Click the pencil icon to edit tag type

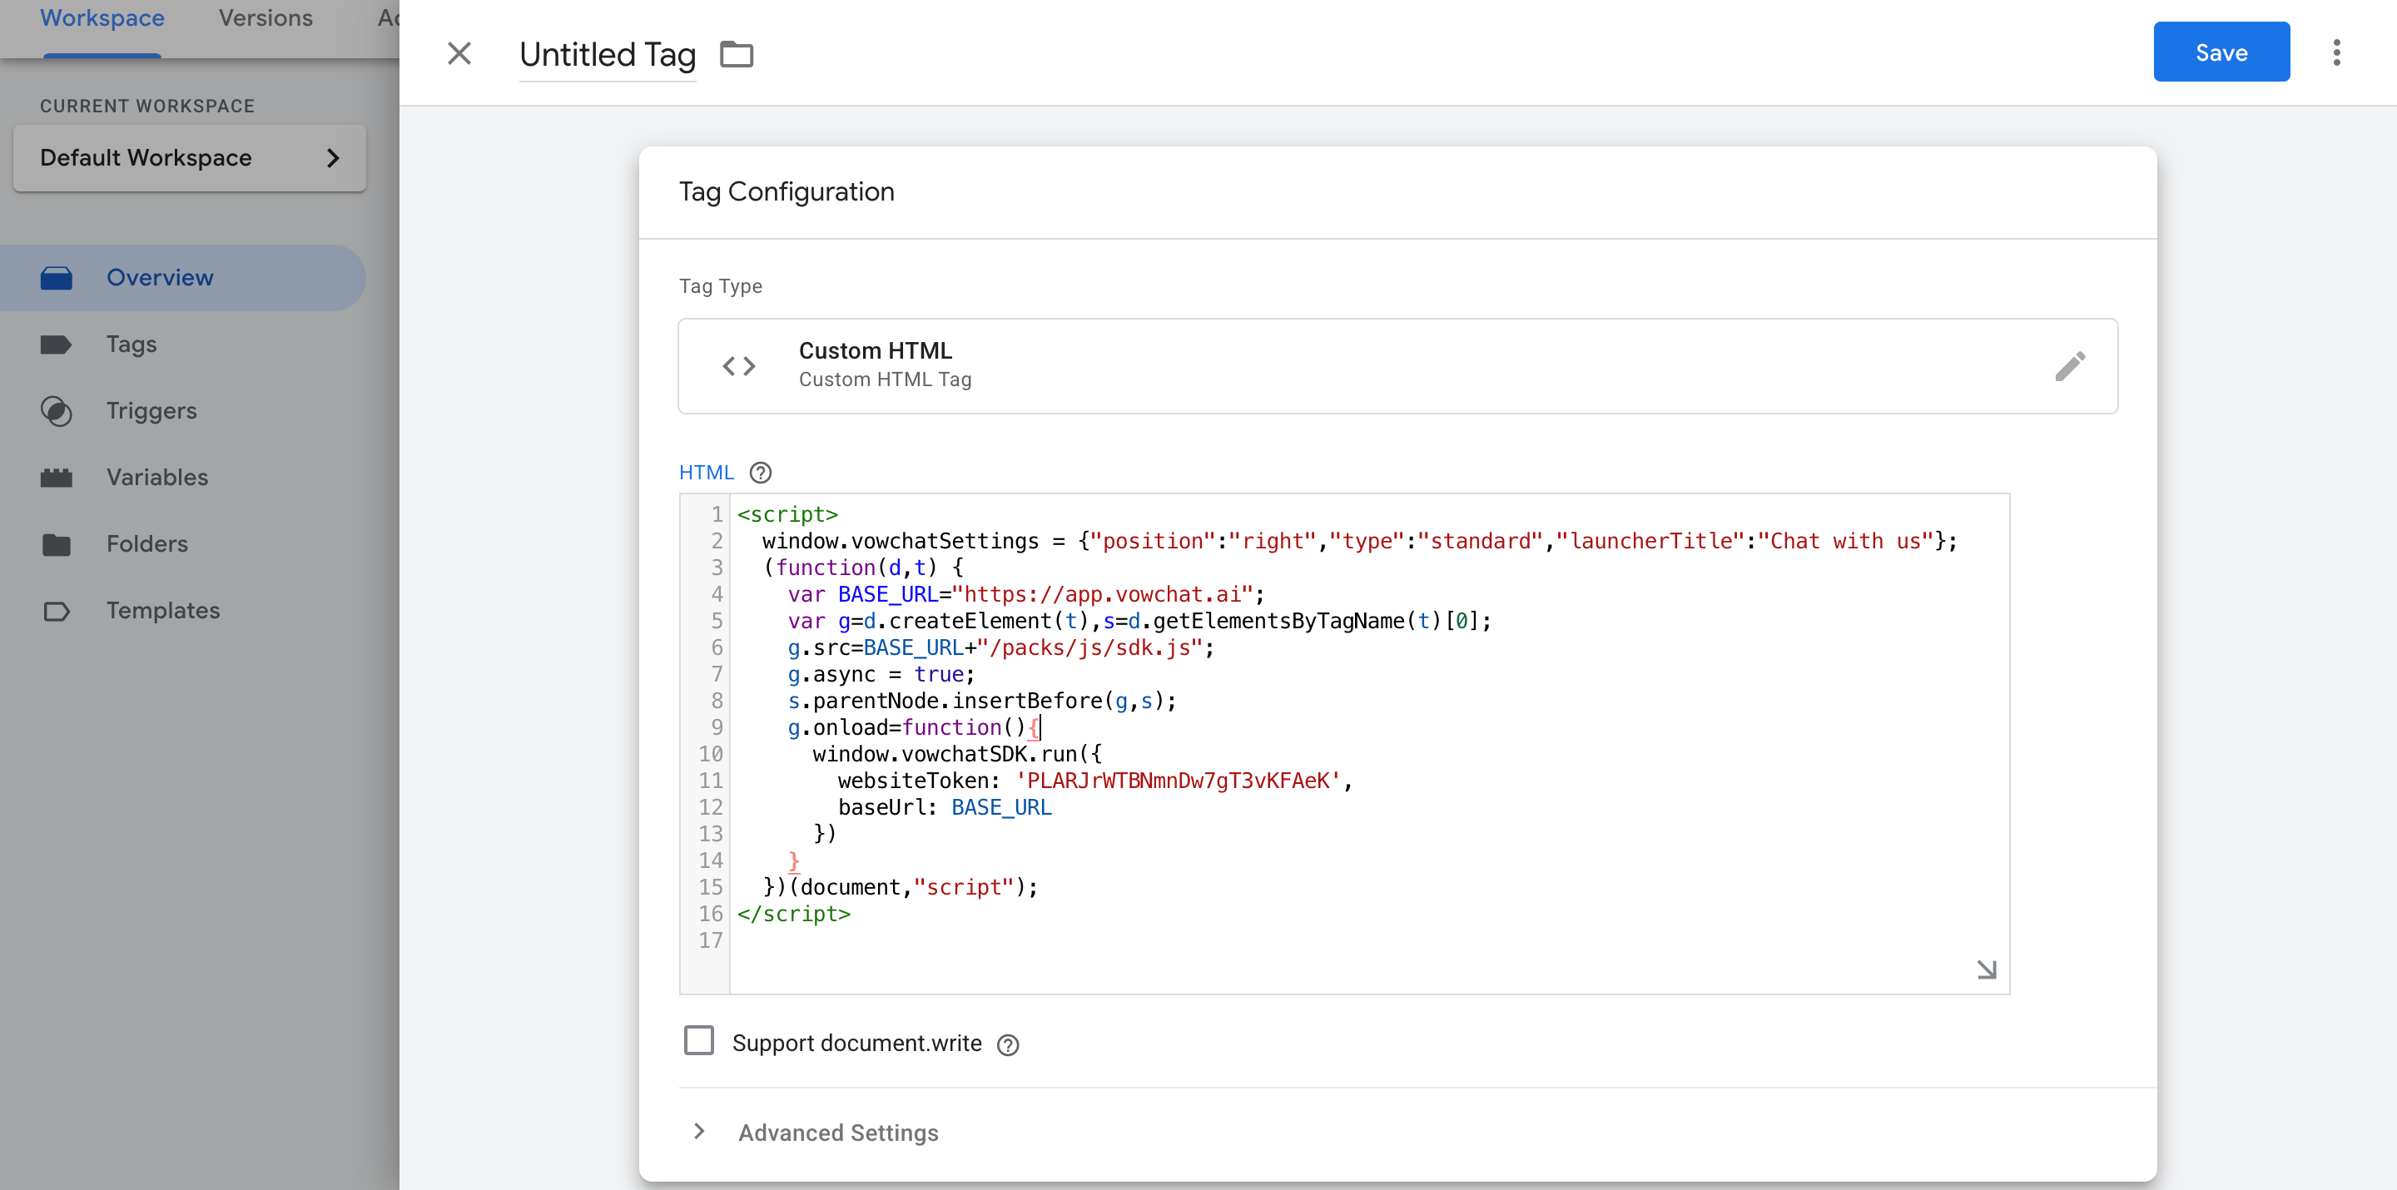click(2069, 365)
